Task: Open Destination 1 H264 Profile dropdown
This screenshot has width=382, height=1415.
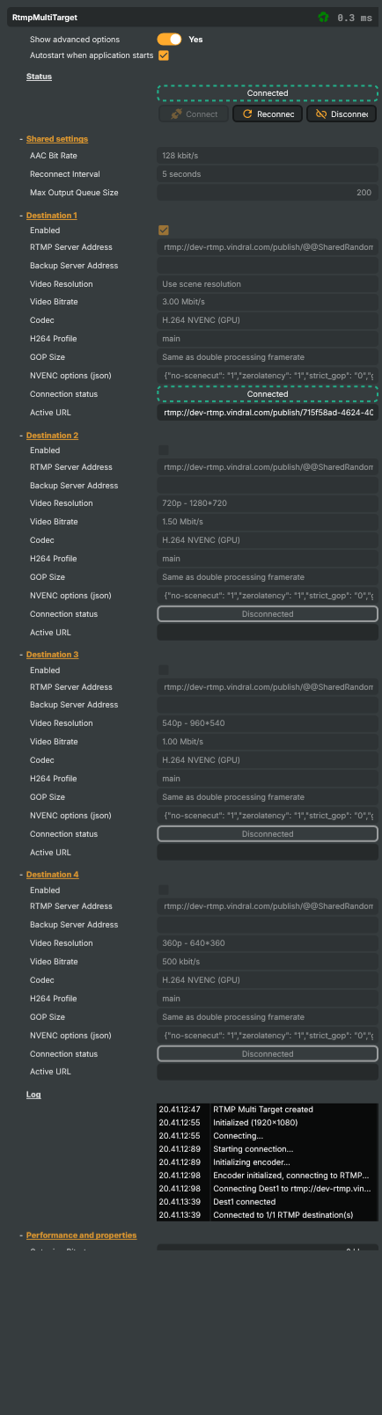Action: 268,339
